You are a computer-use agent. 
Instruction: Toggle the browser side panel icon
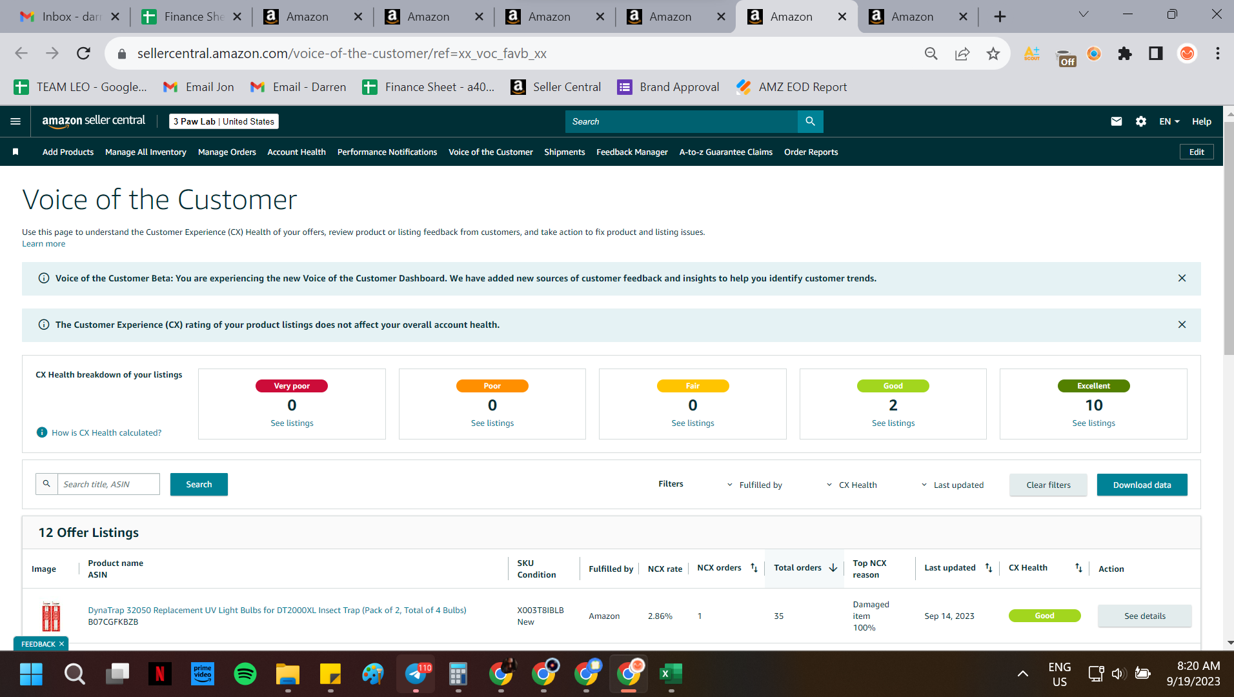[1155, 54]
